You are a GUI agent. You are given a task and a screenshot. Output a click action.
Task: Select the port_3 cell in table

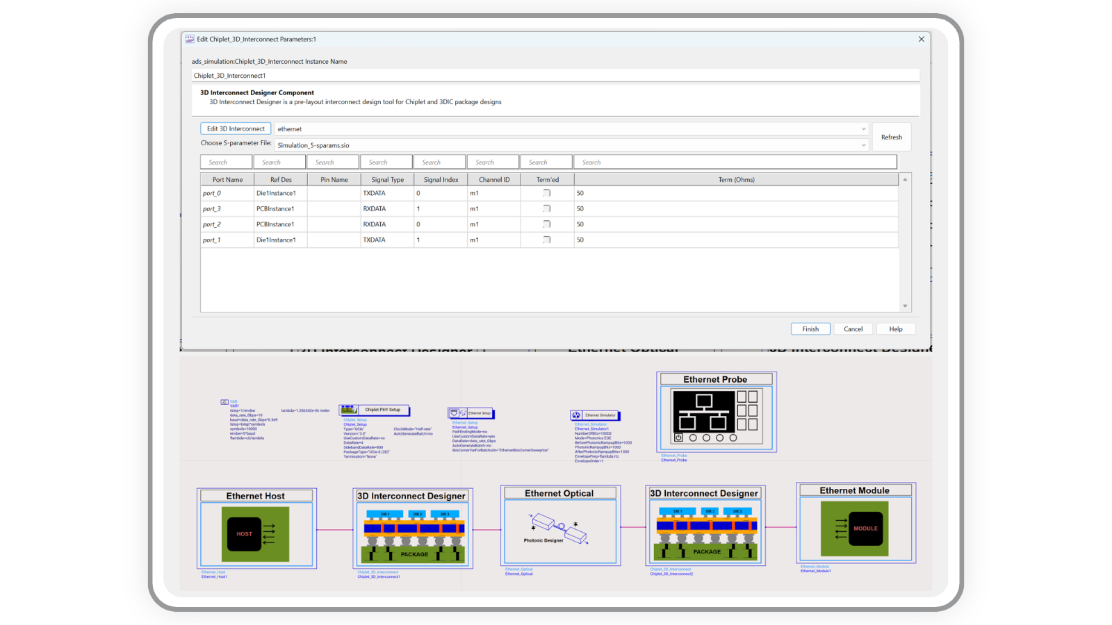pyautogui.click(x=227, y=209)
